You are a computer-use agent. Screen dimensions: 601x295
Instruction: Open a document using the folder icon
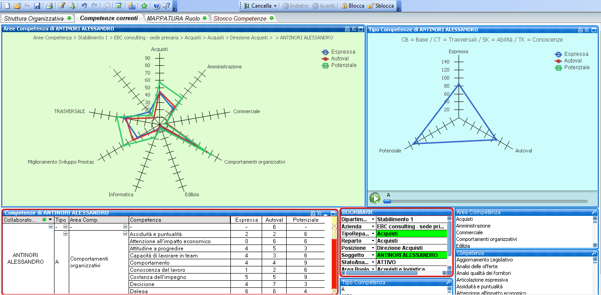pyautogui.click(x=17, y=6)
